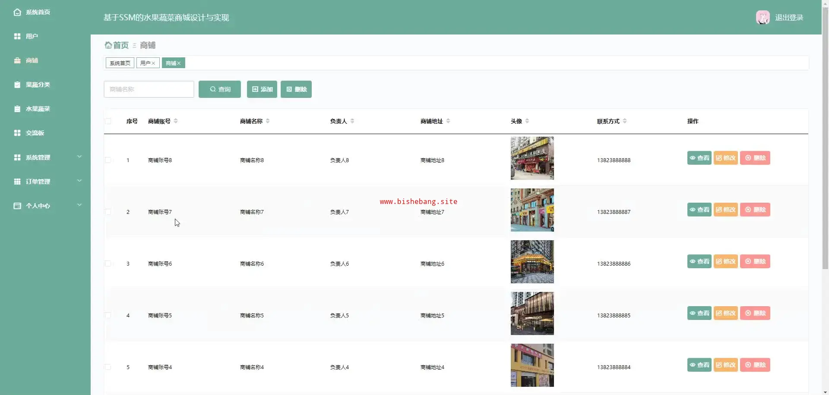Image resolution: width=829 pixels, height=395 pixels.
Task: Click the 查询 search button
Action: pyautogui.click(x=220, y=89)
